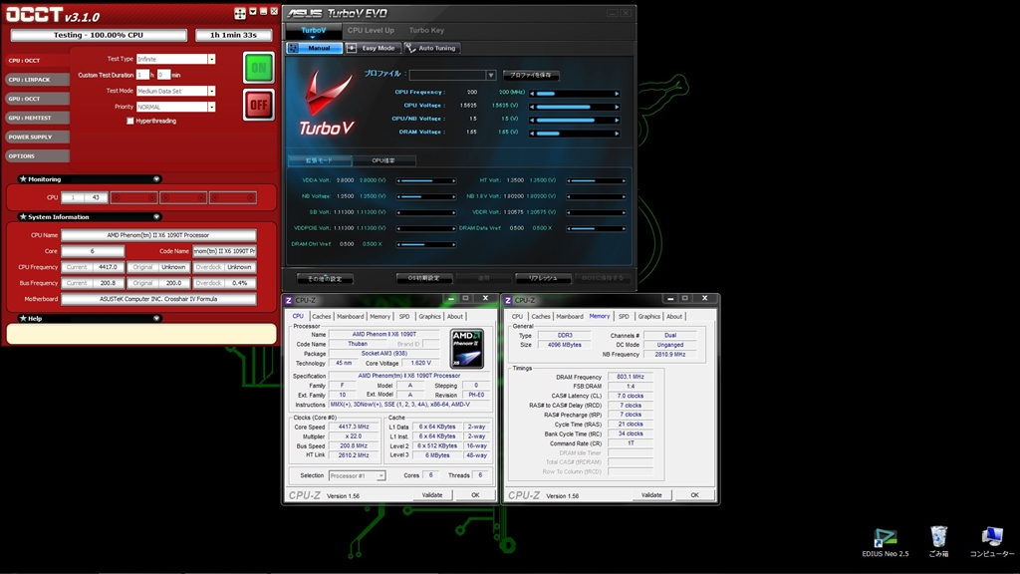
Task: Switch TurboV to Easy Mode
Action: tap(377, 48)
